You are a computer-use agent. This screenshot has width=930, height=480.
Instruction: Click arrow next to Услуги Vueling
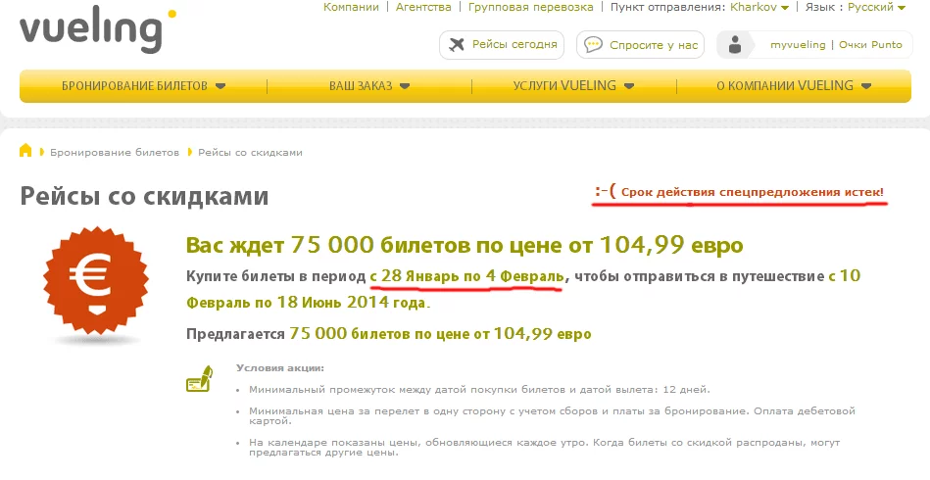[x=629, y=86]
